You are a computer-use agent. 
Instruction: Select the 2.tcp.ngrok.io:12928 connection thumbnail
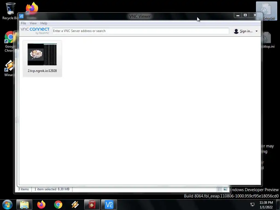click(42, 54)
